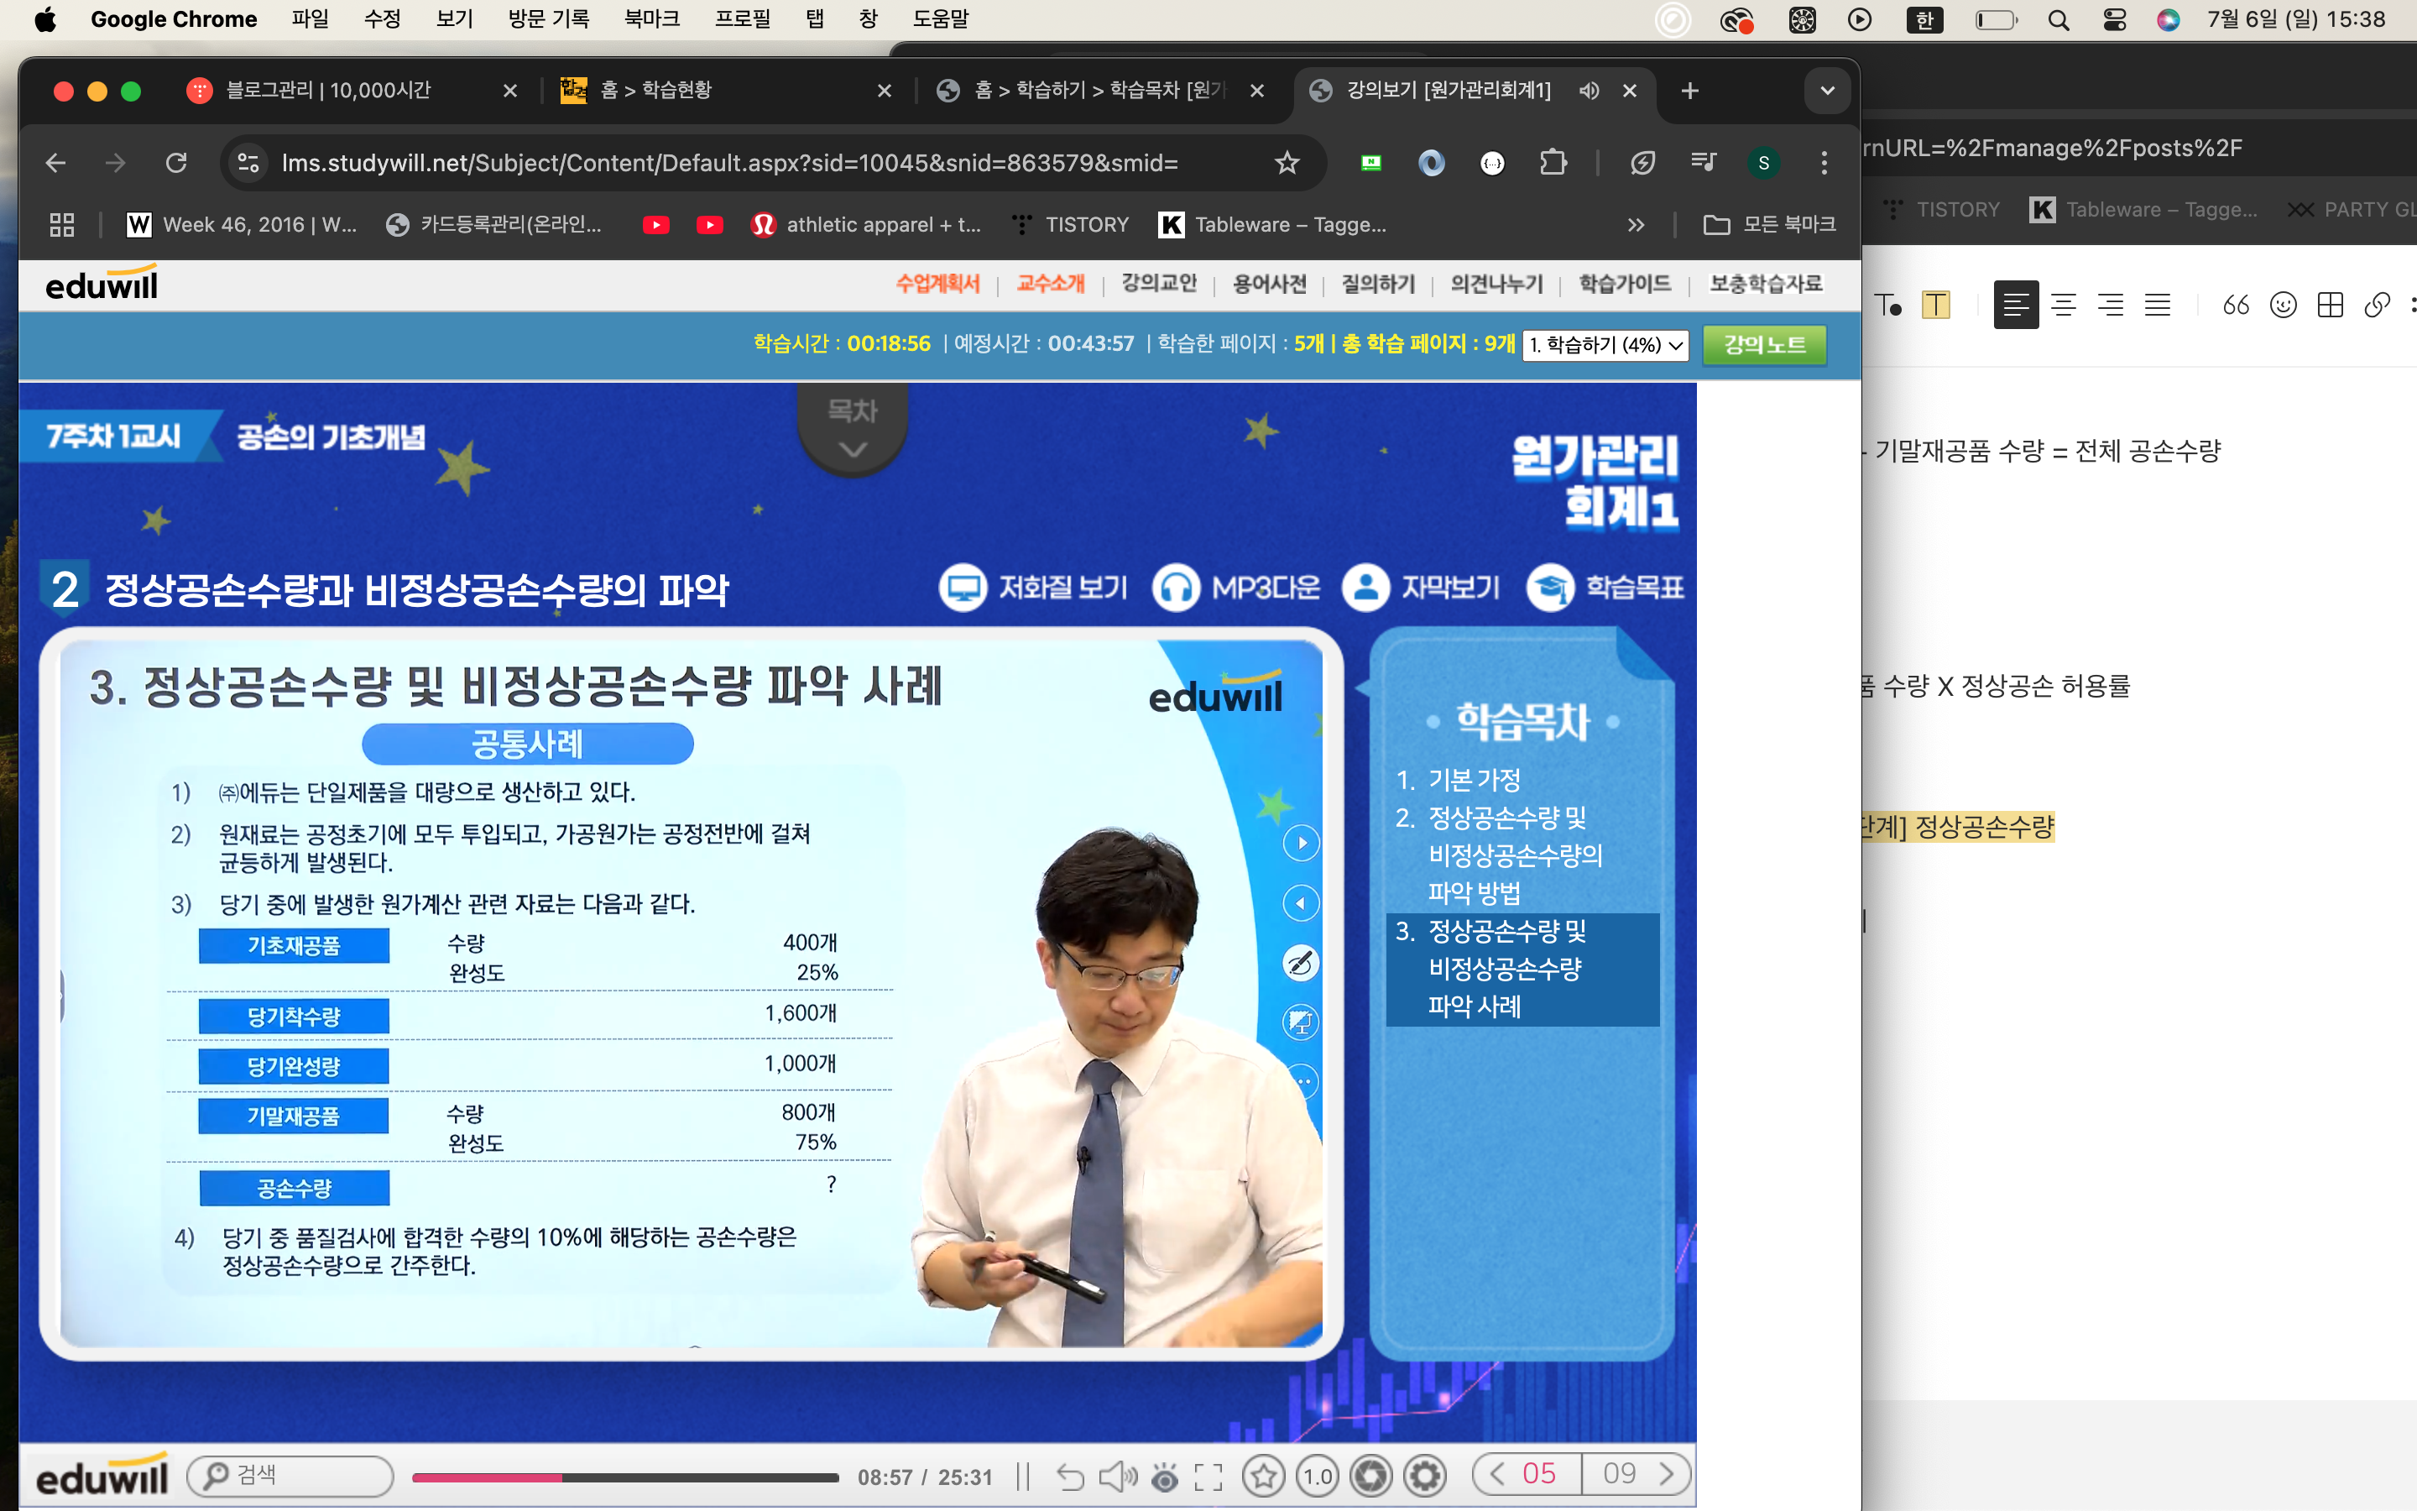The width and height of the screenshot is (2417, 1511).
Task: Toggle subtitles with 자막보기
Action: click(1421, 587)
